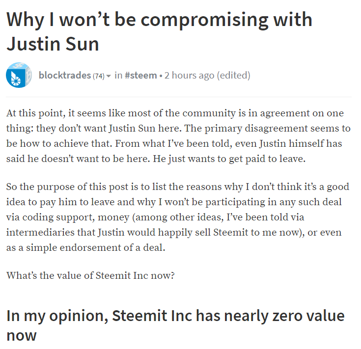Click the paragraph starting 'So the purpose'
This screenshot has height=349, width=361.
point(177,217)
